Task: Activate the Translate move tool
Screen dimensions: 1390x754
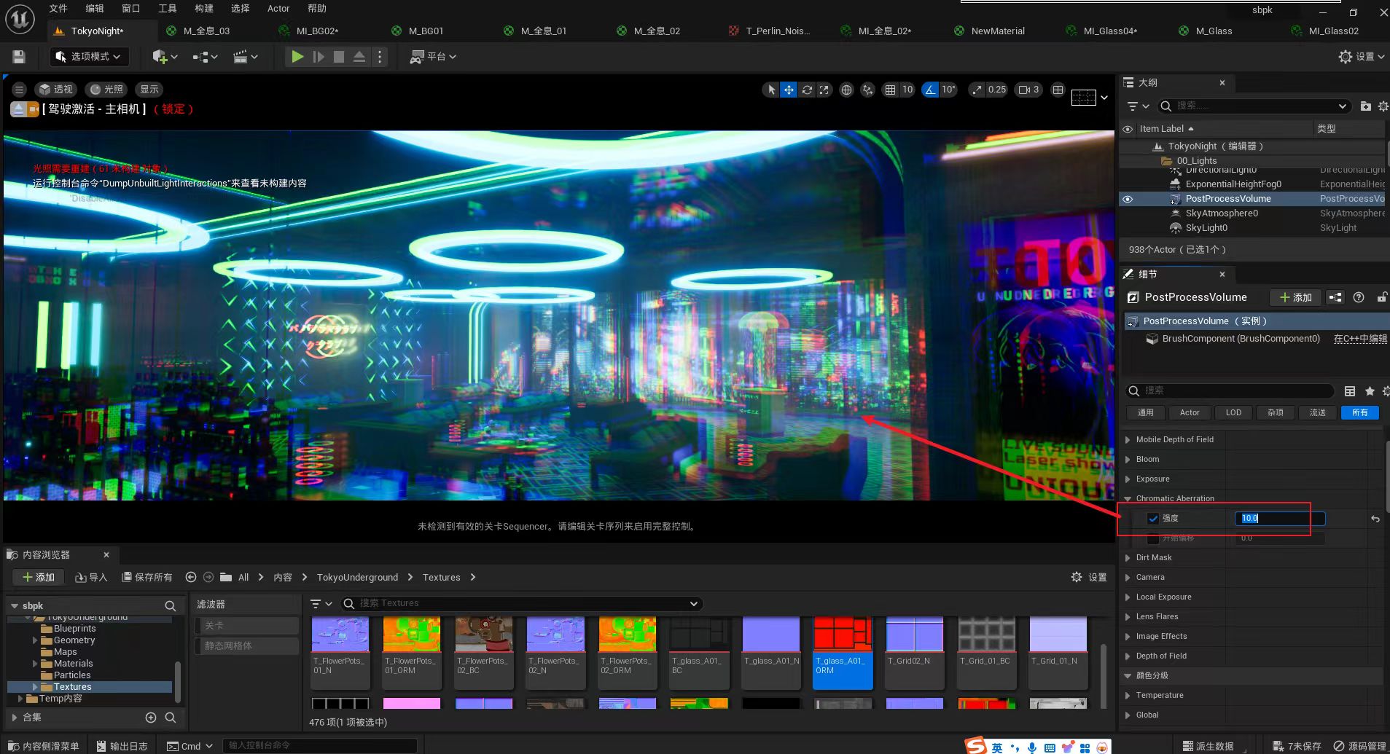Action: [789, 90]
